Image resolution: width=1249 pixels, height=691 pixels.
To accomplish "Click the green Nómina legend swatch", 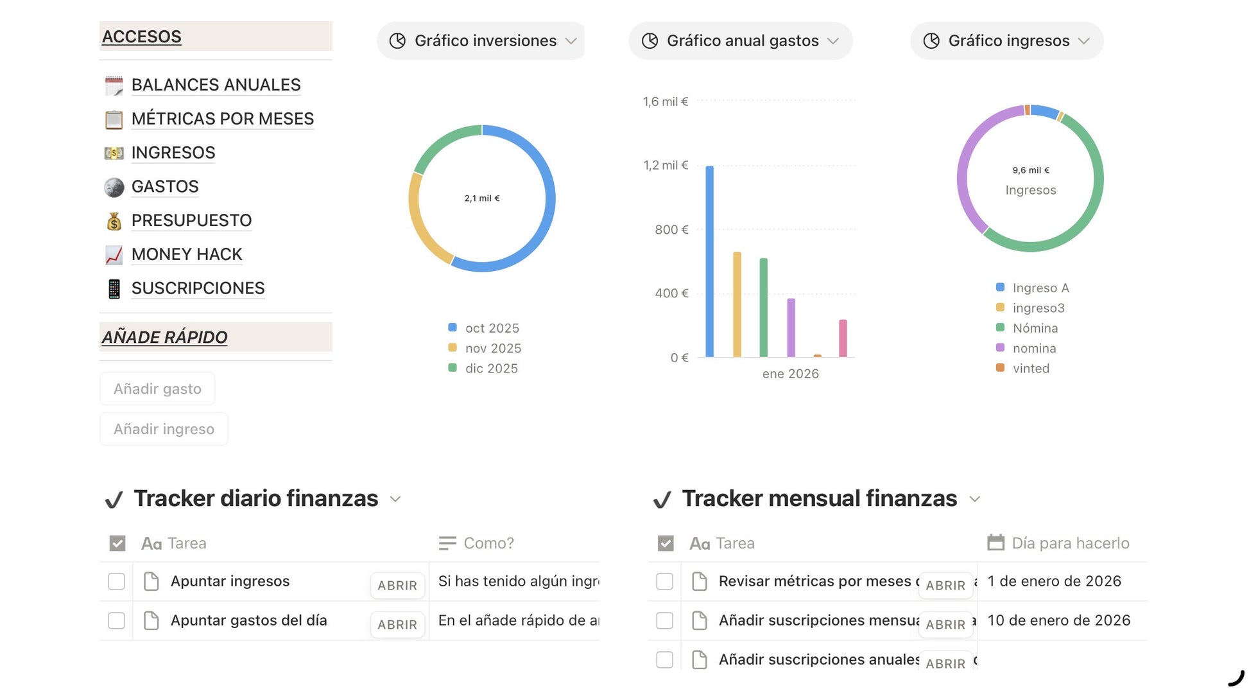I will point(1000,328).
